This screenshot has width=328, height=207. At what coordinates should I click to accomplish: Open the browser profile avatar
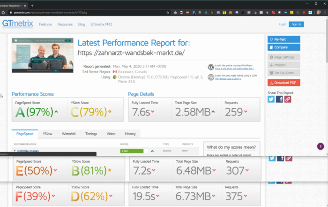[319, 13]
